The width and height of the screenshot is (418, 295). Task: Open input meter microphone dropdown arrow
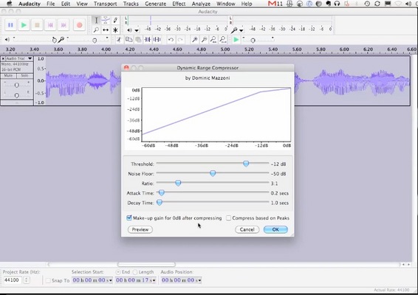click(241, 30)
